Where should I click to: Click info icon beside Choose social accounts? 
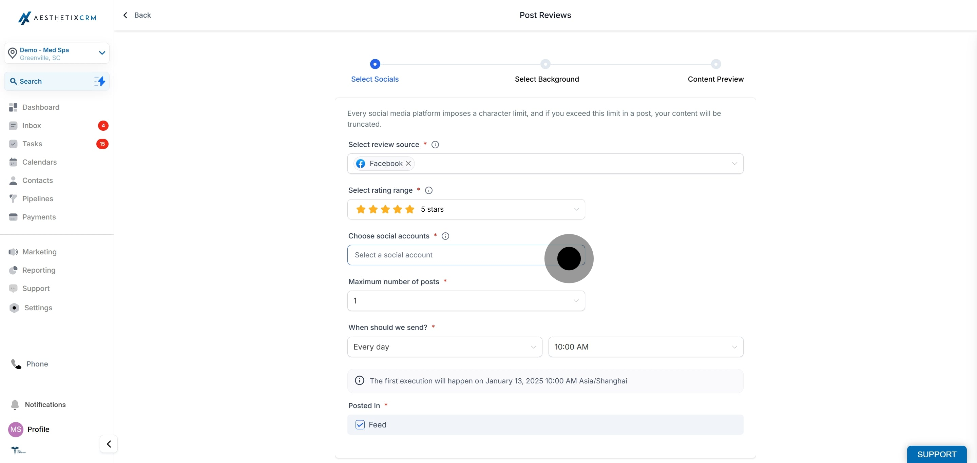446,236
